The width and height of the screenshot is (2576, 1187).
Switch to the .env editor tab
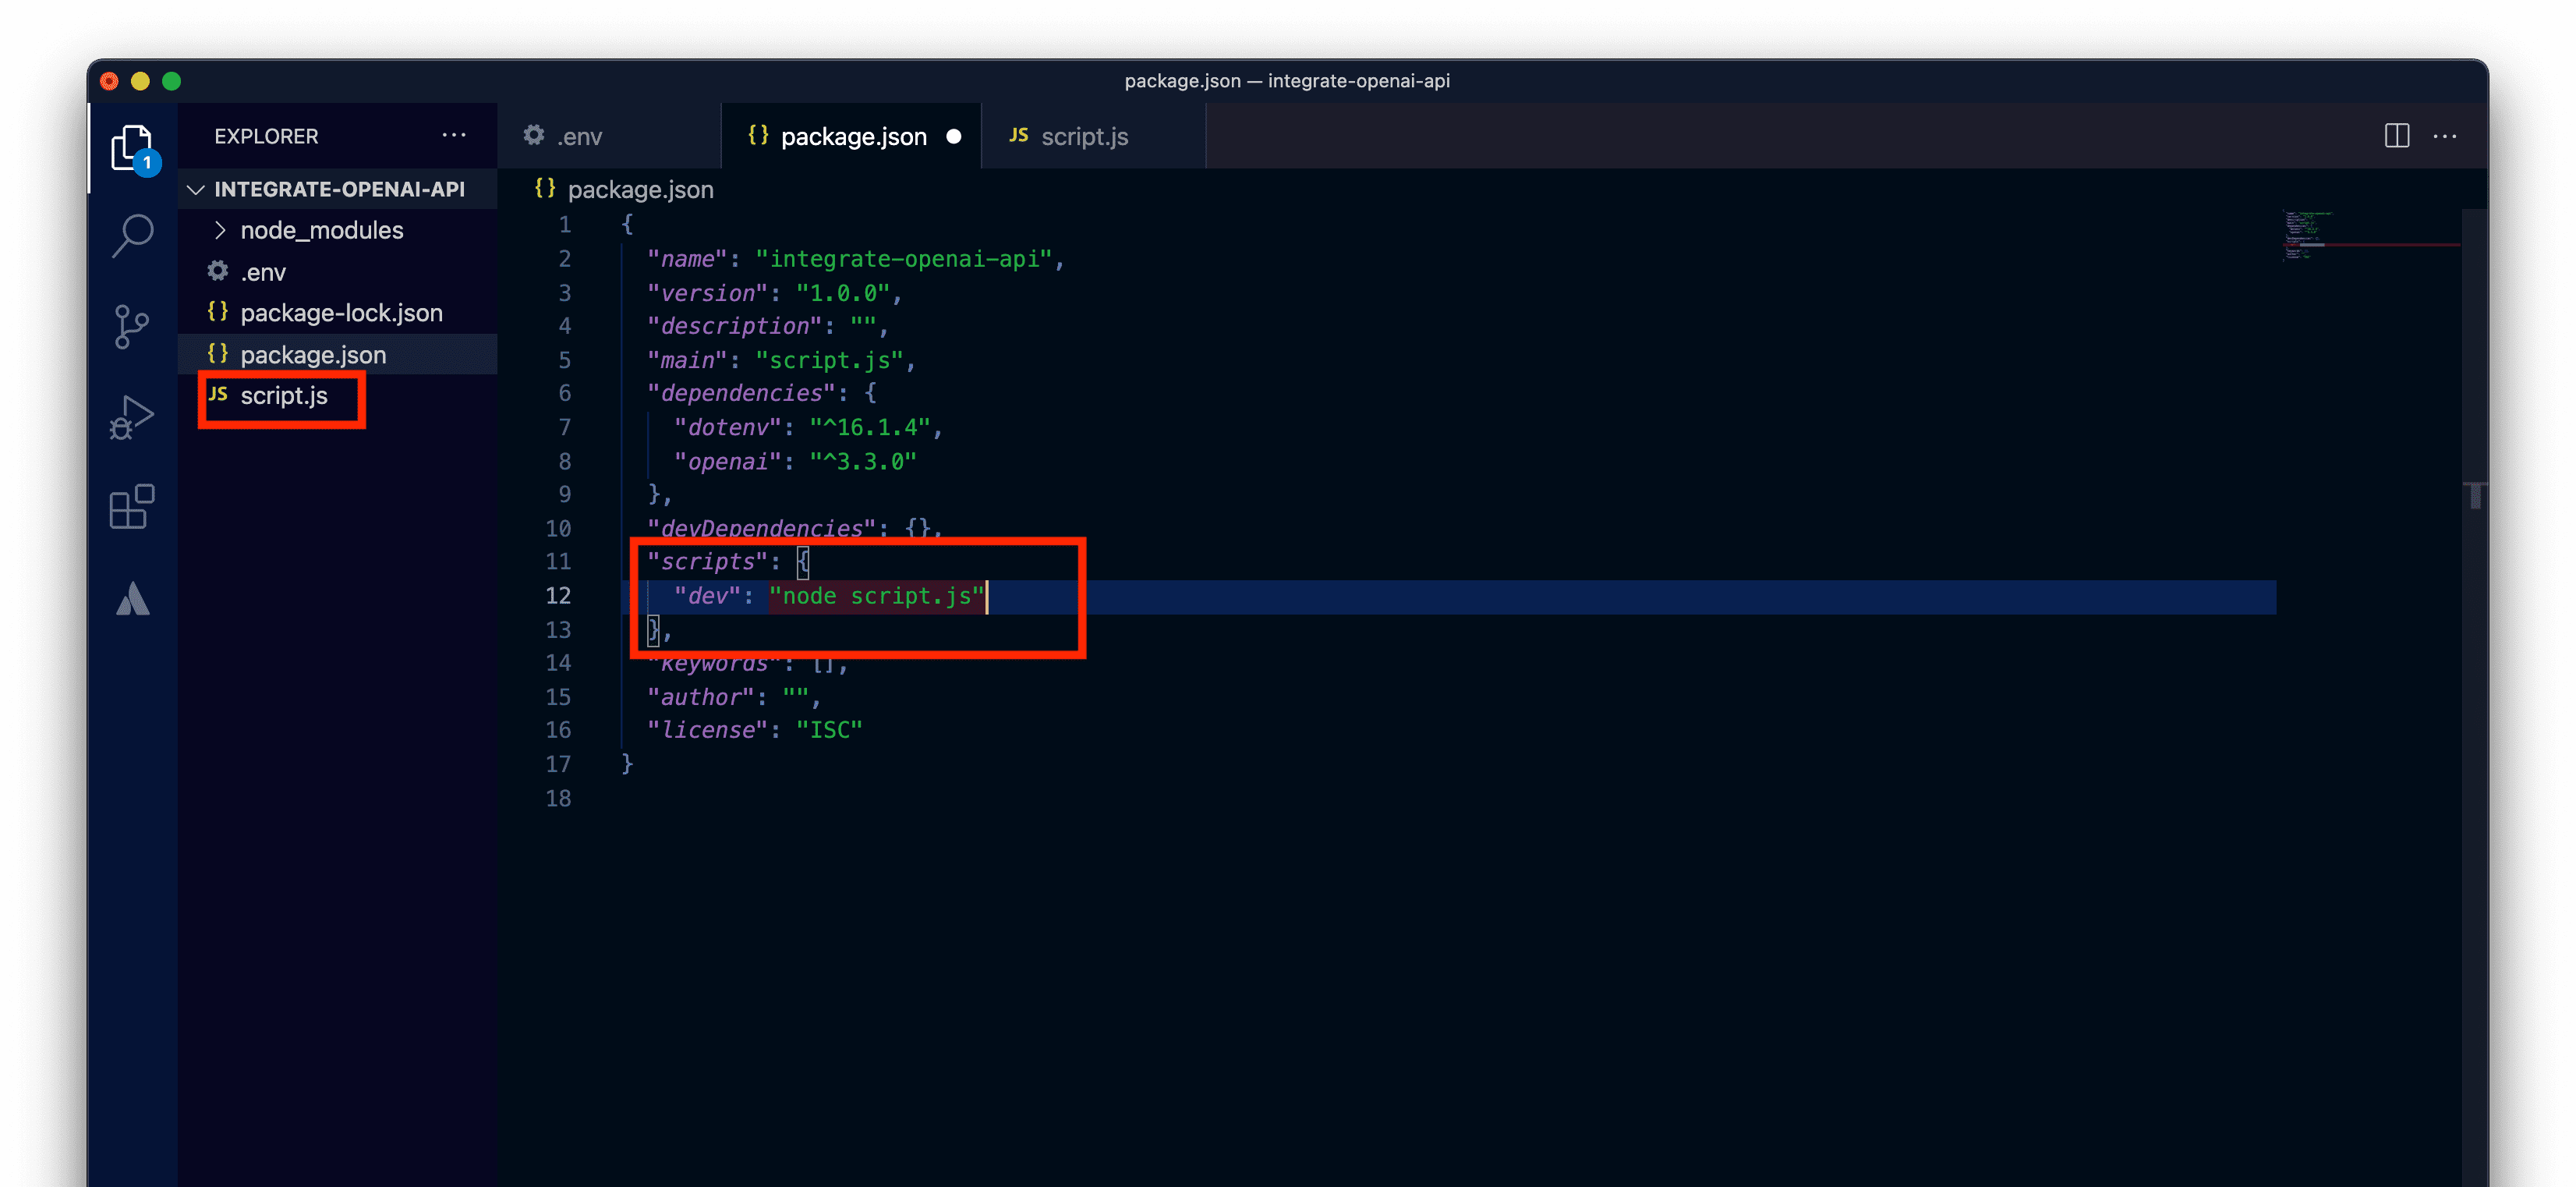[579, 136]
